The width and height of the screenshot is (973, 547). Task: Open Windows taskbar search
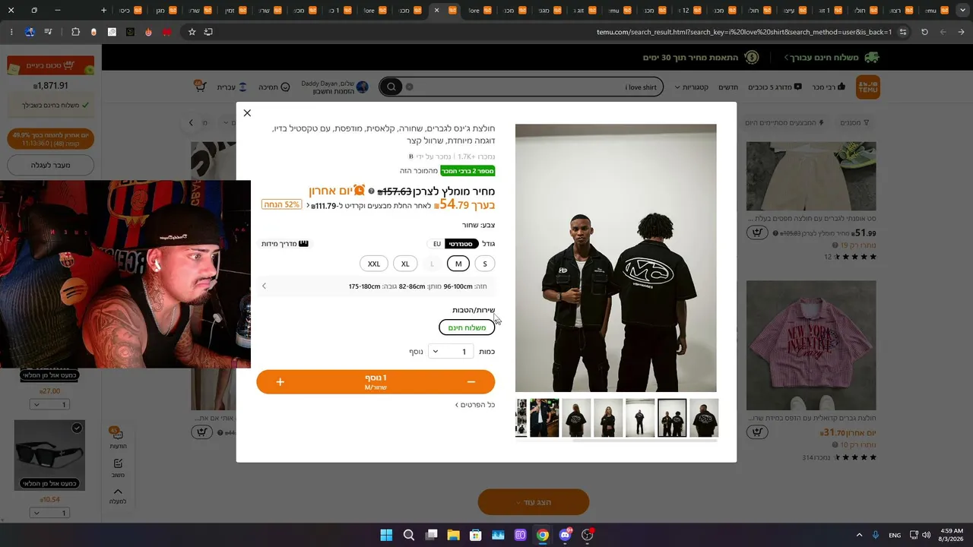[408, 535]
